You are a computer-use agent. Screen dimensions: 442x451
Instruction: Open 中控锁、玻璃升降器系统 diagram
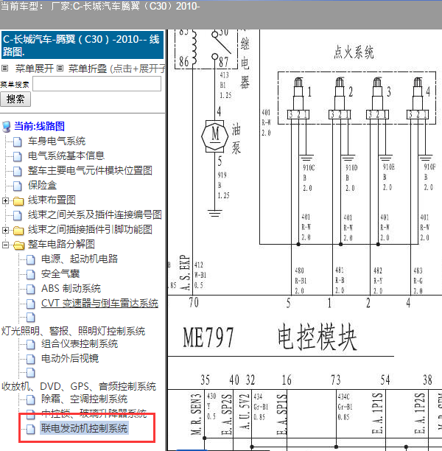(94, 413)
